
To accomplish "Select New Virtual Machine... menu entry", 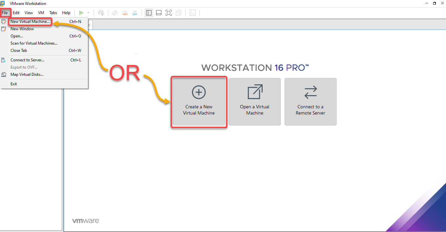I will [x=44, y=22].
